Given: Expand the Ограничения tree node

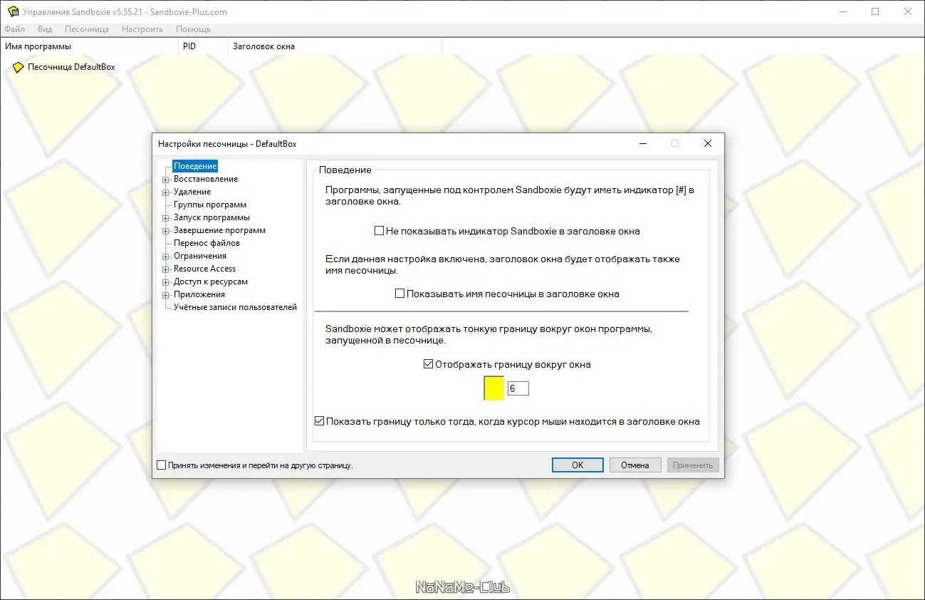Looking at the screenshot, I should [165, 256].
